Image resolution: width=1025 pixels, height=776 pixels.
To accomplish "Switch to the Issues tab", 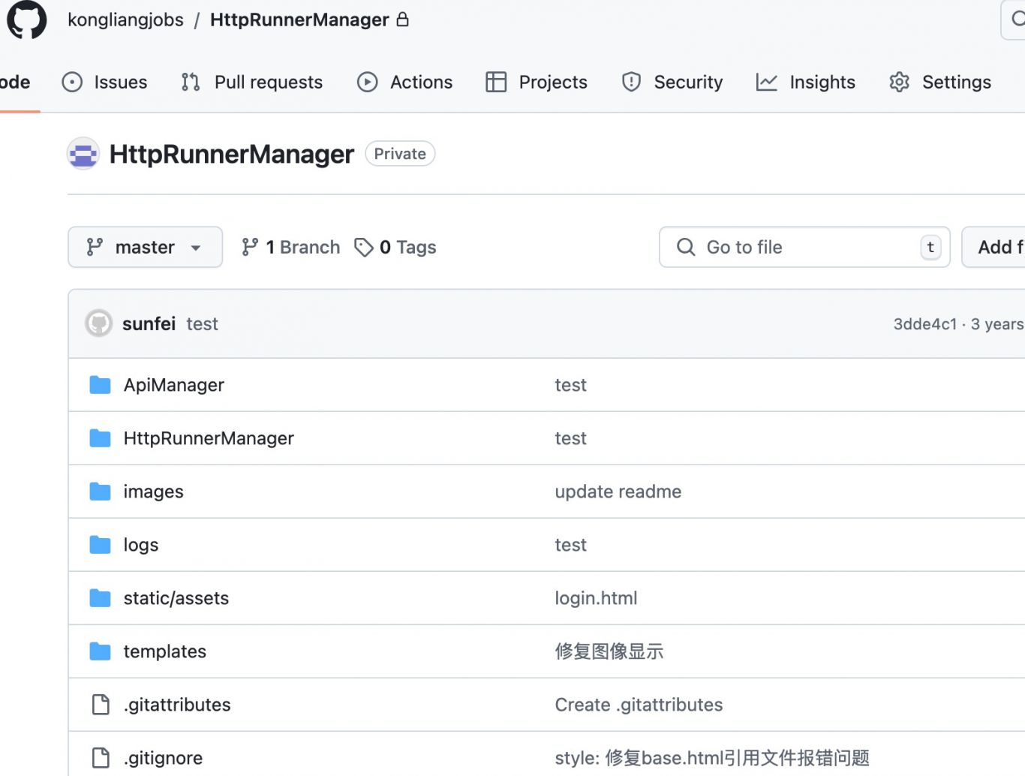I will [104, 82].
